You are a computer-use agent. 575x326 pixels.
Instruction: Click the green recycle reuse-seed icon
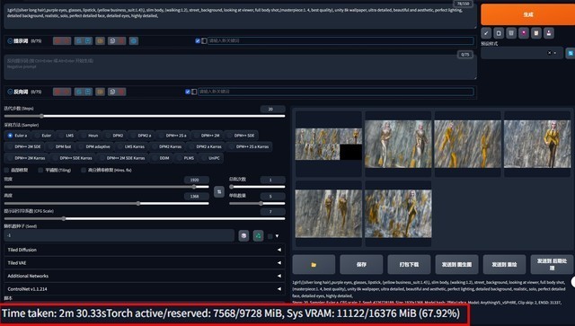(258, 236)
